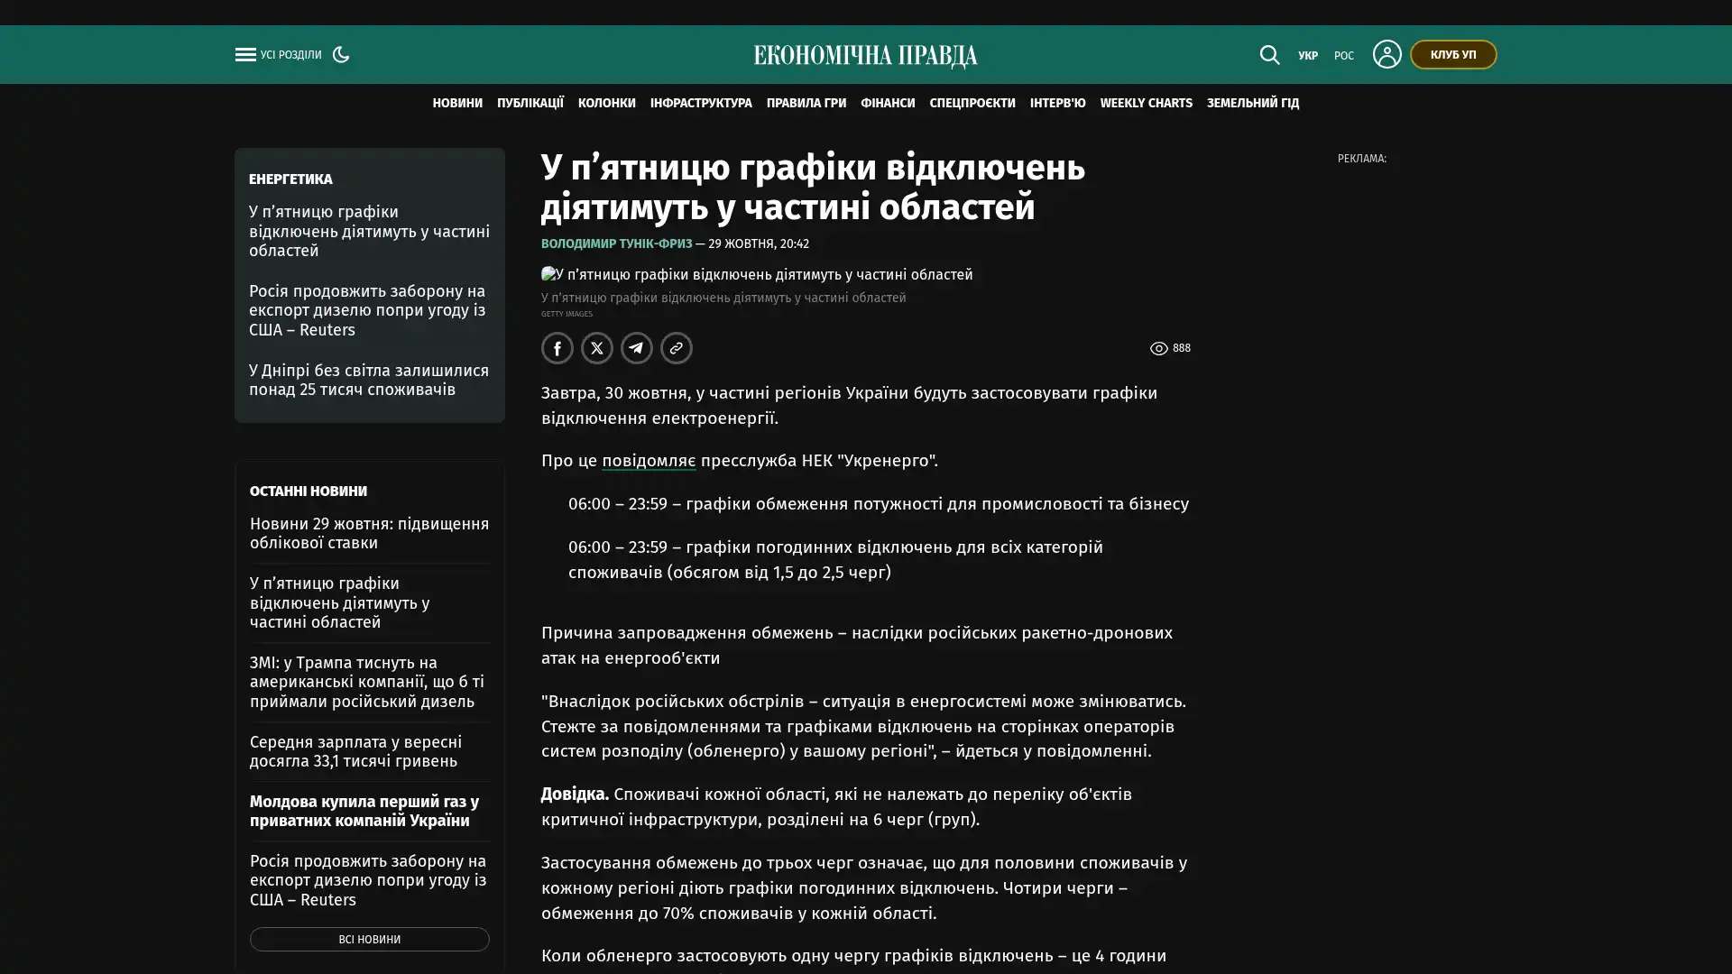This screenshot has width=1732, height=974.
Task: Go to Інфраструктура section
Action: pos(701,104)
